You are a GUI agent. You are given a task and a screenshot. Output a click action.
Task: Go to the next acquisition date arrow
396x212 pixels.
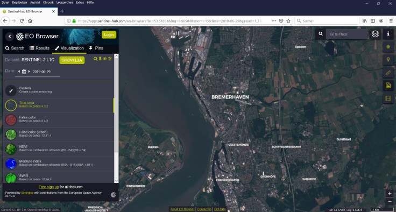(x=29, y=72)
